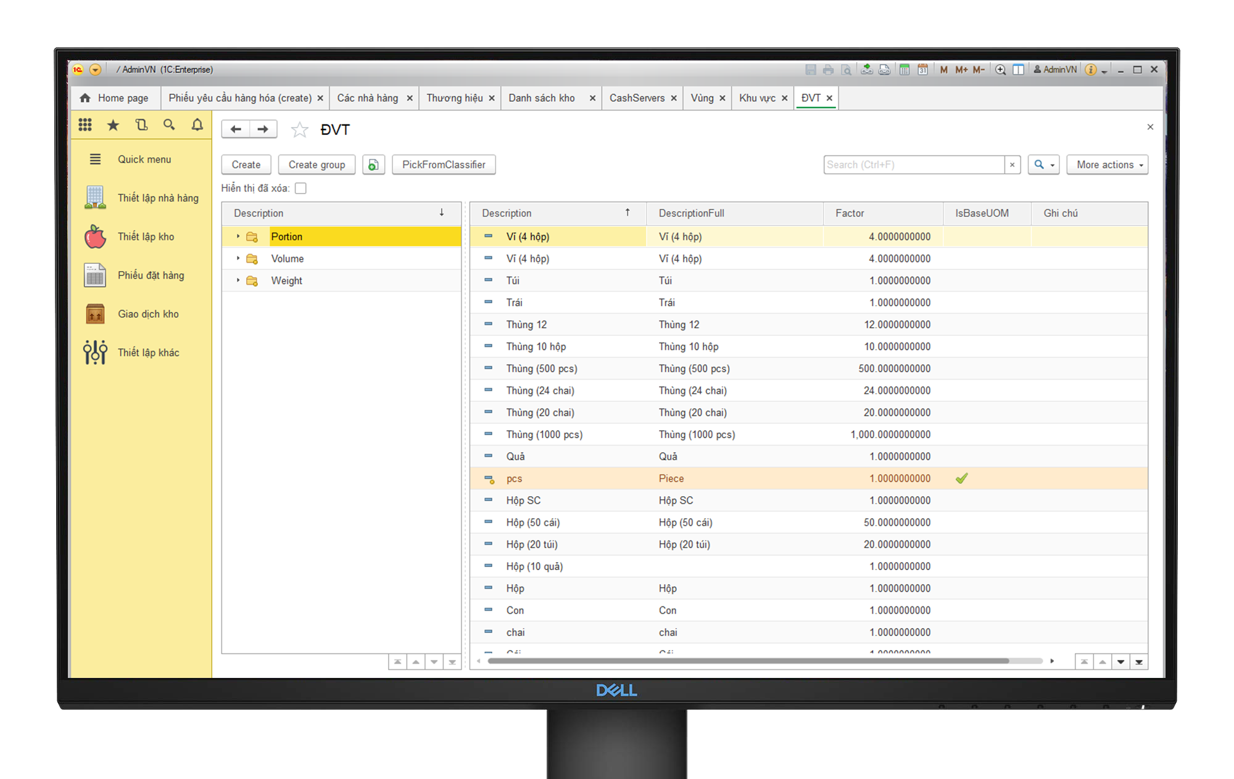Click the PickFromClassifier button
The width and height of the screenshot is (1234, 779).
[x=444, y=165]
